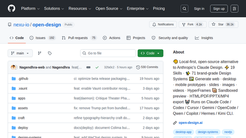The image size is (246, 138).
Task: Switch to the Issues tab
Action: click(x=43, y=38)
